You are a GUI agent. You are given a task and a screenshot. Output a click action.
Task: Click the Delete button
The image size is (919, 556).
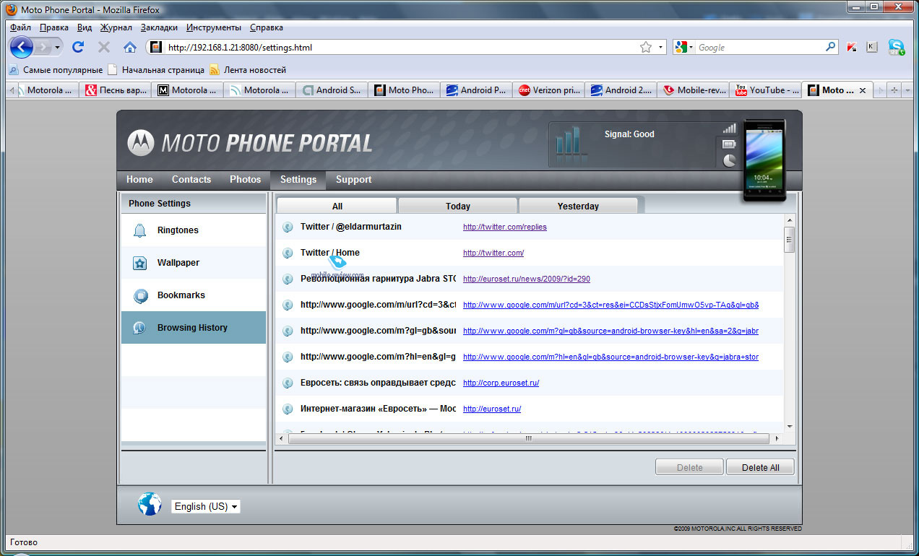click(689, 467)
